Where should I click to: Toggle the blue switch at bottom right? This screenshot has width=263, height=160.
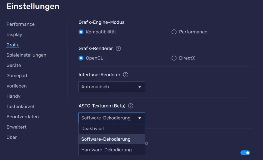pyautogui.click(x=245, y=153)
